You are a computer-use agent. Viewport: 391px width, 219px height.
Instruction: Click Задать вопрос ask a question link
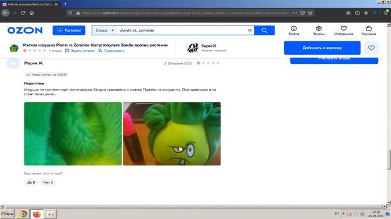pyautogui.click(x=80, y=50)
